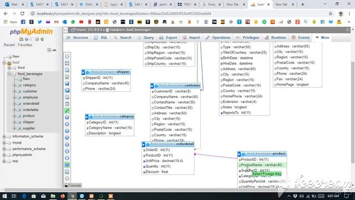Screen dimensions: 355x200
Task: Collapse all navigation tree items icon
Action: pyautogui.click(x=49, y=50)
